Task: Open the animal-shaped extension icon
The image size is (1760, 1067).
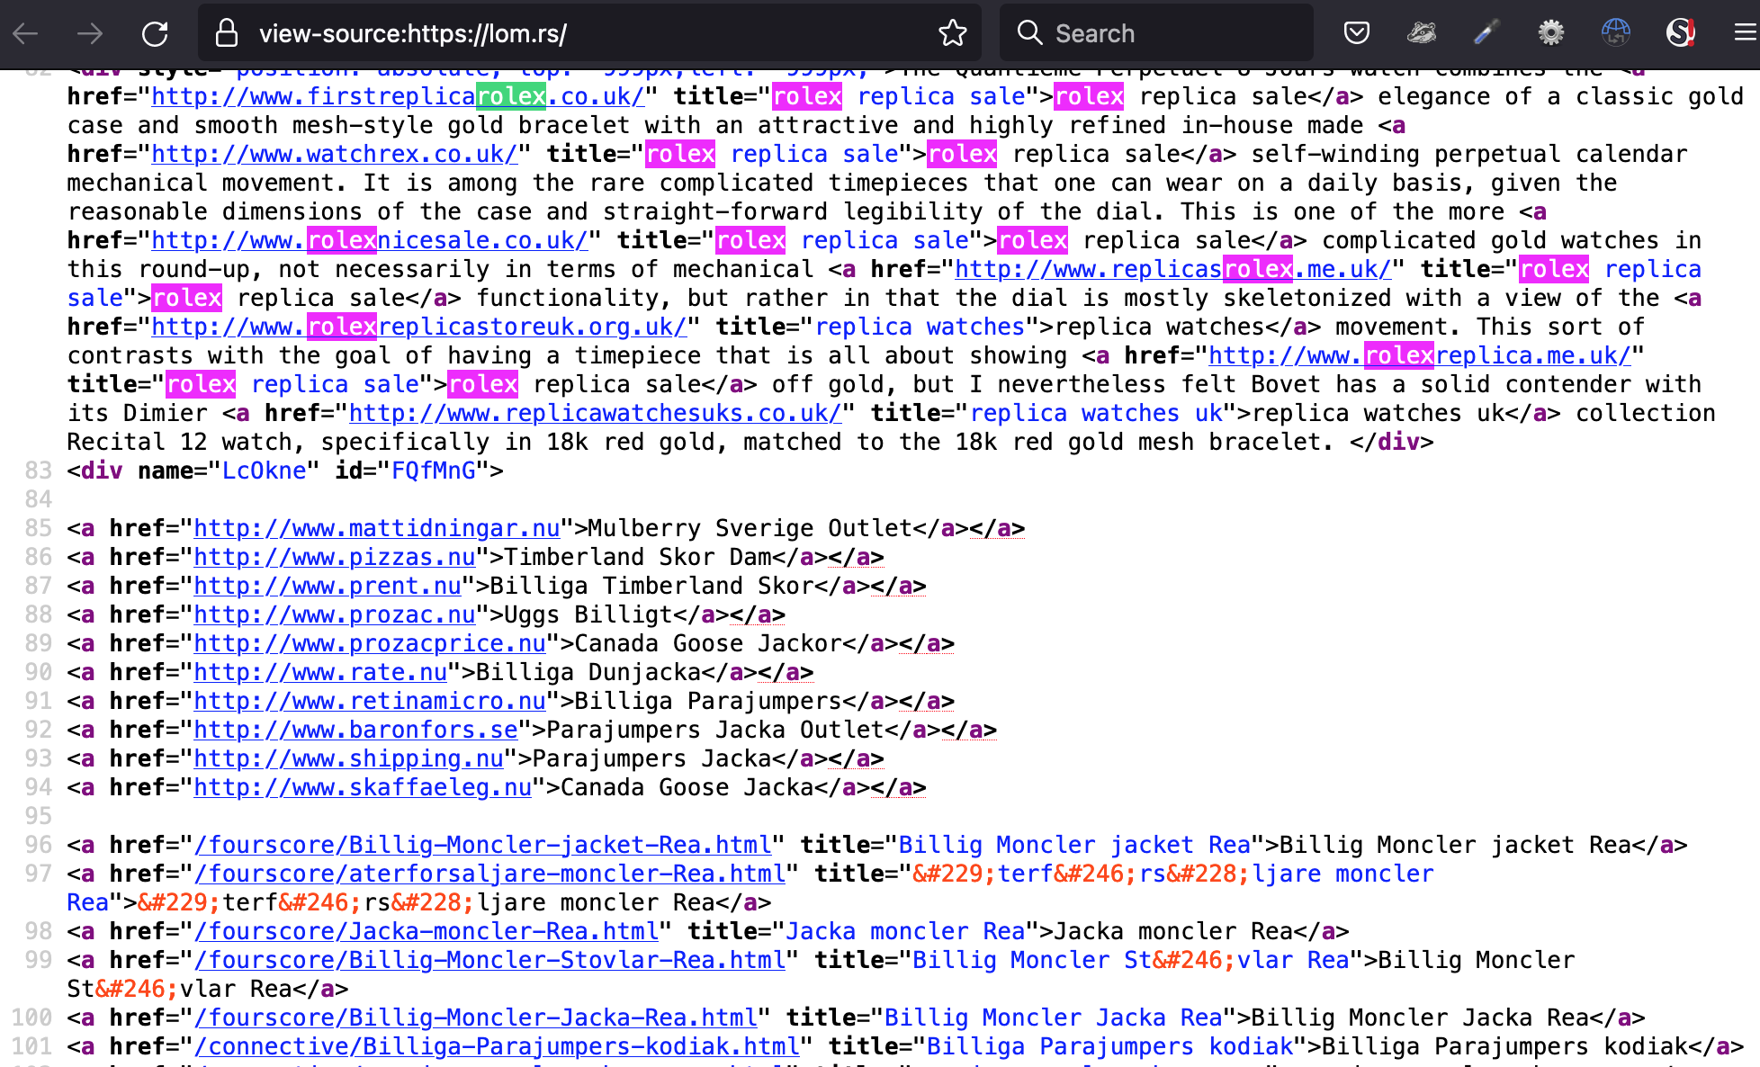Action: pos(1421,34)
